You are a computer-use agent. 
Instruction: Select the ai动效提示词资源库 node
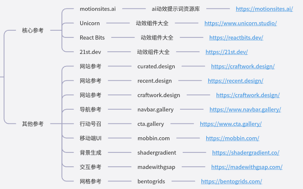point(176,9)
